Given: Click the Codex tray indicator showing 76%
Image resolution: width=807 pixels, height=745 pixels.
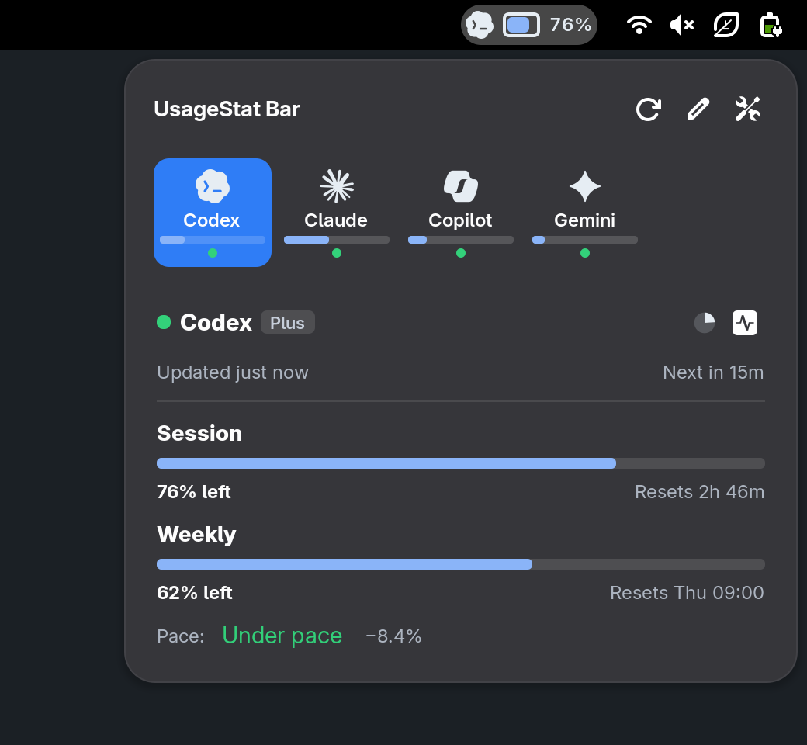Looking at the screenshot, I should point(528,25).
